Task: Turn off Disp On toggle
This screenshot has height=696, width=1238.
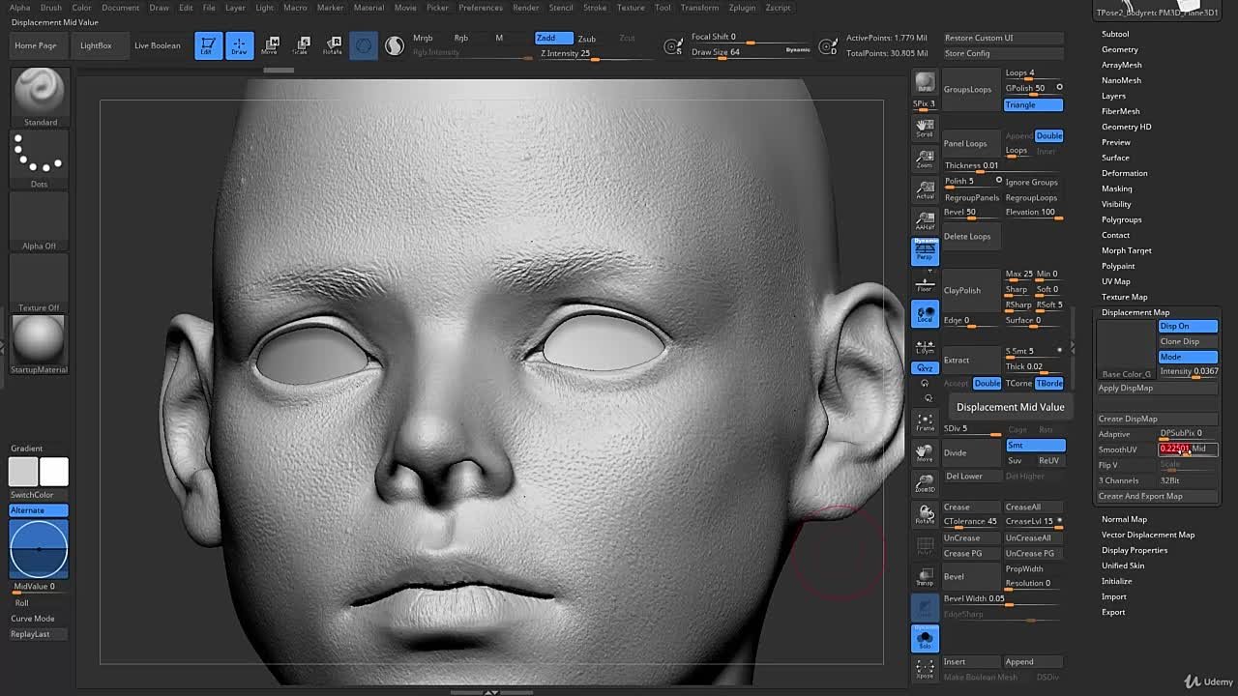Action: click(1187, 326)
